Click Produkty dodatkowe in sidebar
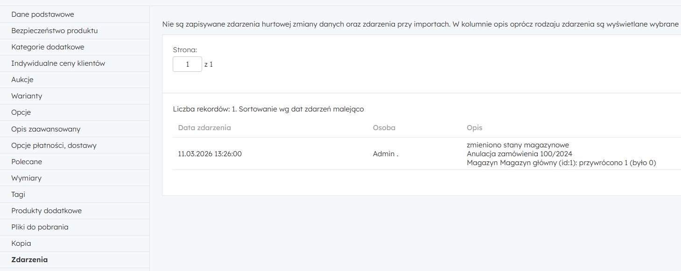The image size is (681, 271). point(46,211)
